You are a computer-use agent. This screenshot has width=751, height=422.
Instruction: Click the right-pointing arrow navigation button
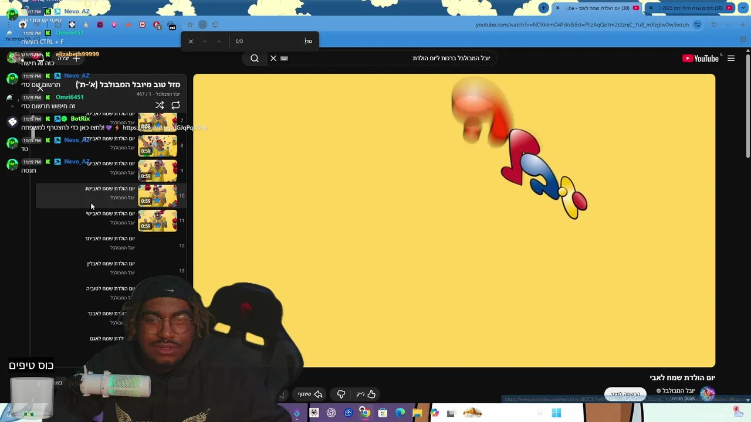(742, 25)
